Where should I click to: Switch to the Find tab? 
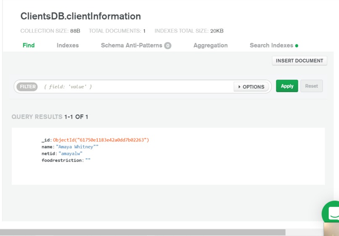point(29,45)
